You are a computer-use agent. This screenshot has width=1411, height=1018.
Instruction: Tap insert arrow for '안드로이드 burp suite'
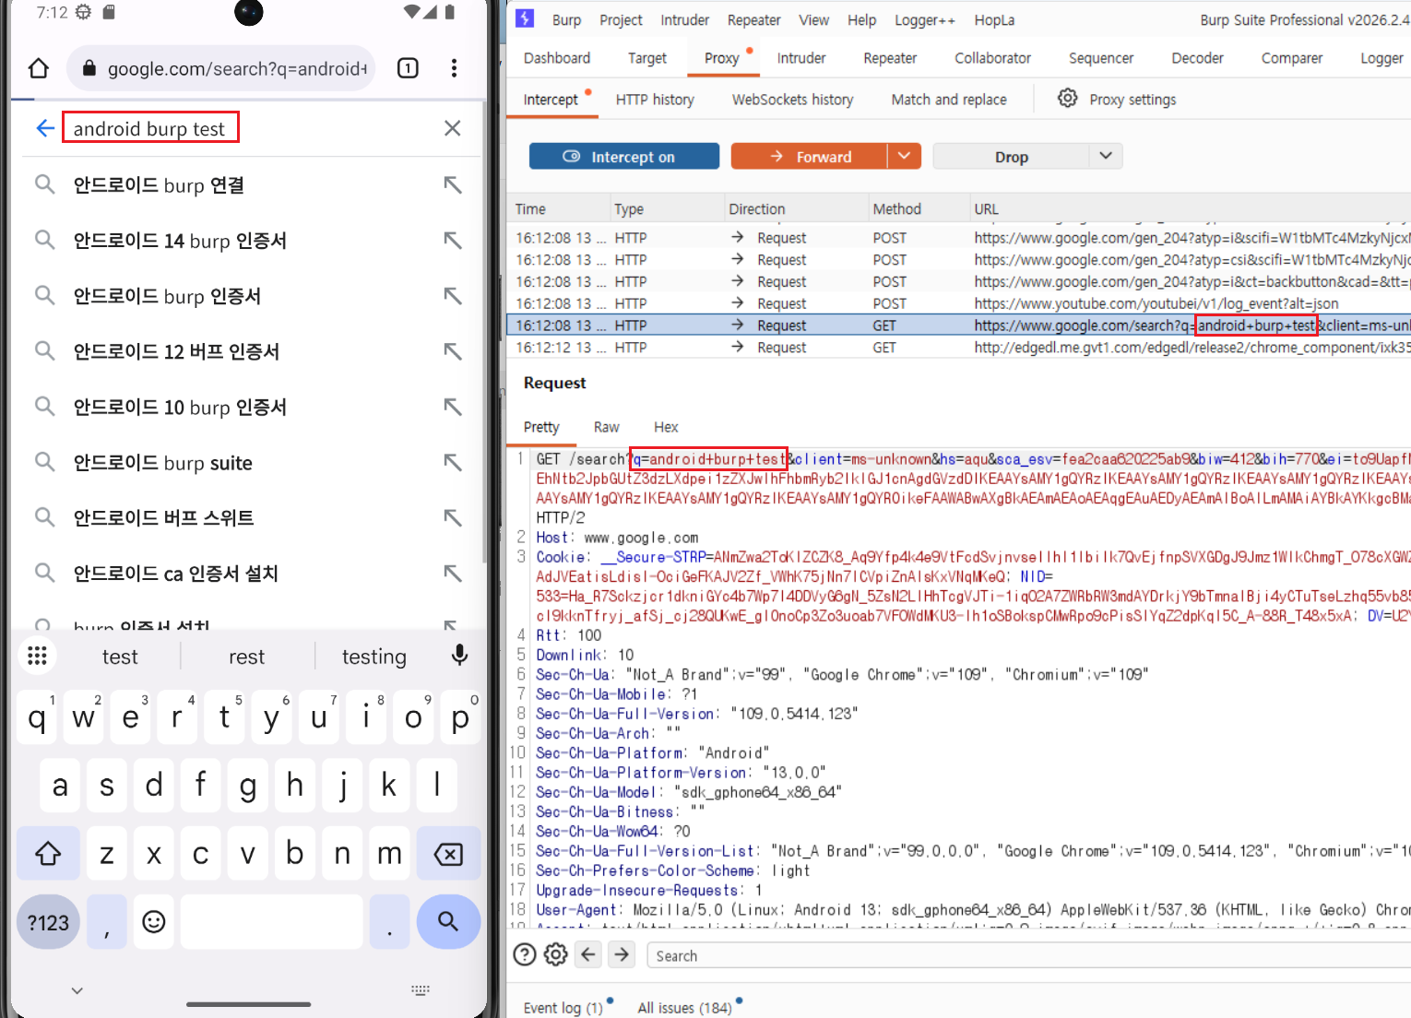pos(452,462)
